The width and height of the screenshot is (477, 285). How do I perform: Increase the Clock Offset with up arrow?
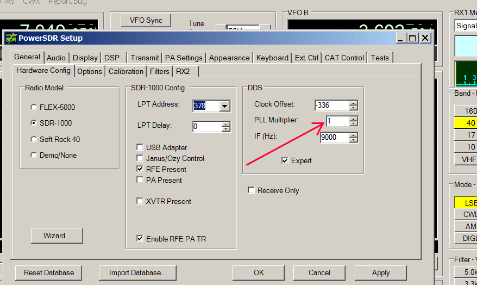pyautogui.click(x=354, y=103)
